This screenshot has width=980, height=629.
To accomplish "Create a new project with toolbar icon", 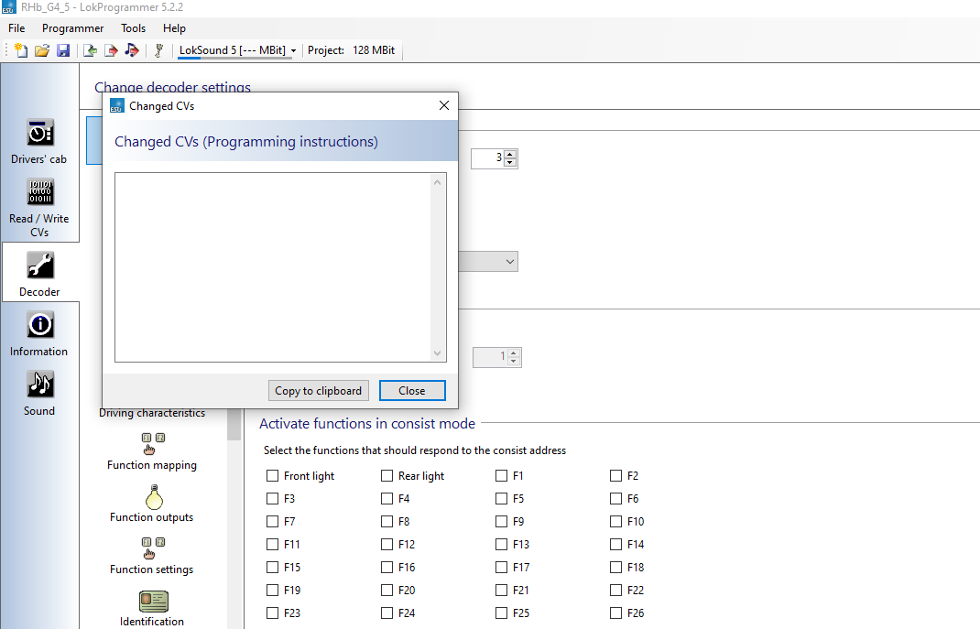I will [x=21, y=50].
